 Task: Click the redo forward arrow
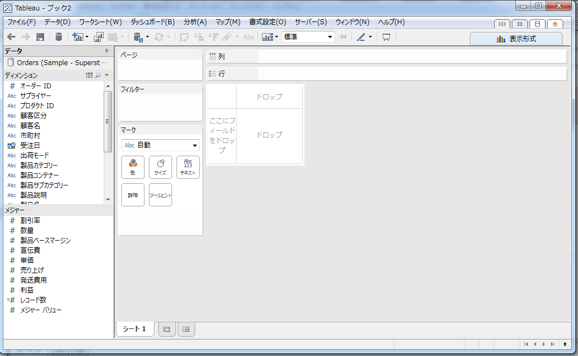tap(25, 37)
